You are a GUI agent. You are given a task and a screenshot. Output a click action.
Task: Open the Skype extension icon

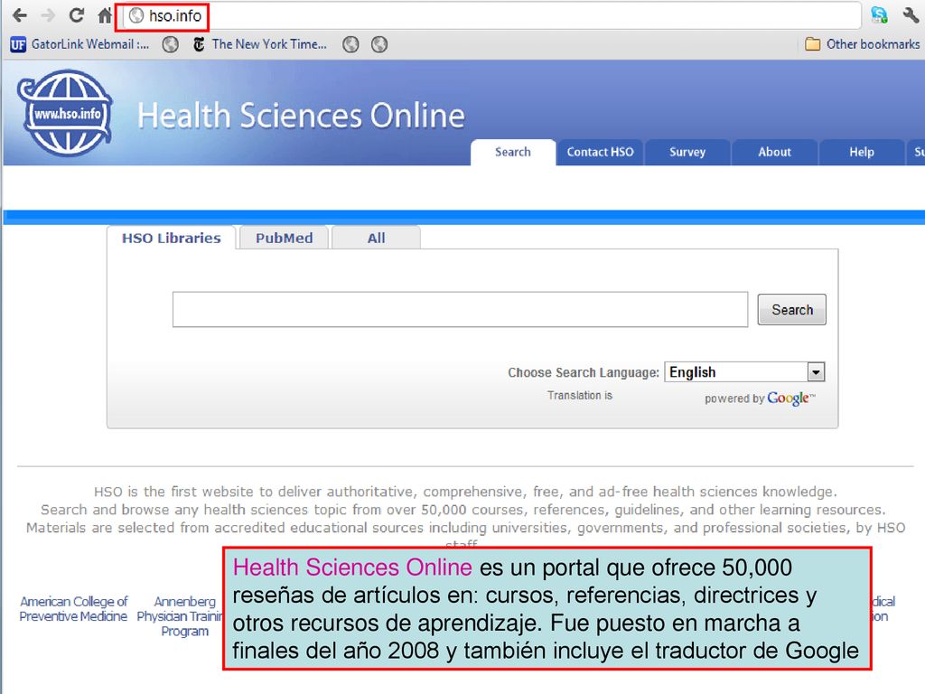click(x=879, y=15)
